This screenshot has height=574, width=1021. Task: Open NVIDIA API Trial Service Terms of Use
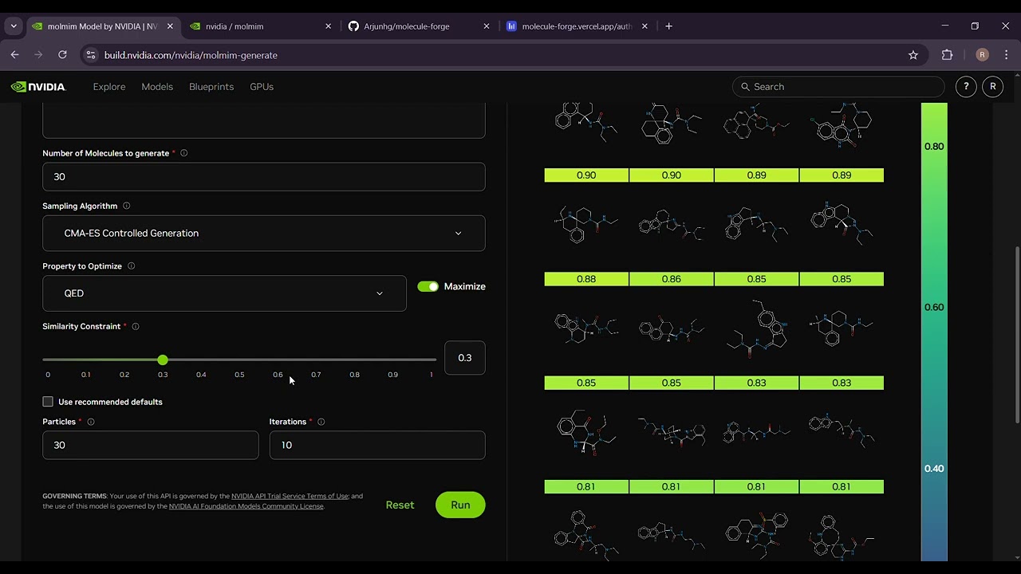point(290,496)
